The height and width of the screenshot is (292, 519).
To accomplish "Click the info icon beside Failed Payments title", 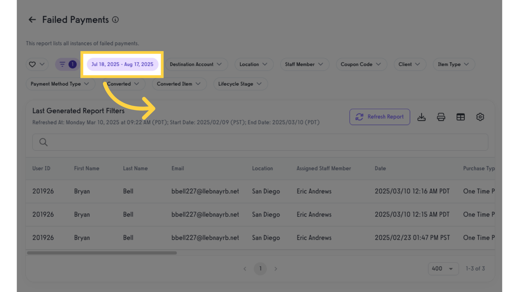I will (115, 19).
